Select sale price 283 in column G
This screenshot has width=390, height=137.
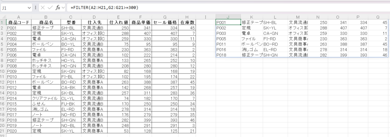pyautogui.click(x=165, y=93)
